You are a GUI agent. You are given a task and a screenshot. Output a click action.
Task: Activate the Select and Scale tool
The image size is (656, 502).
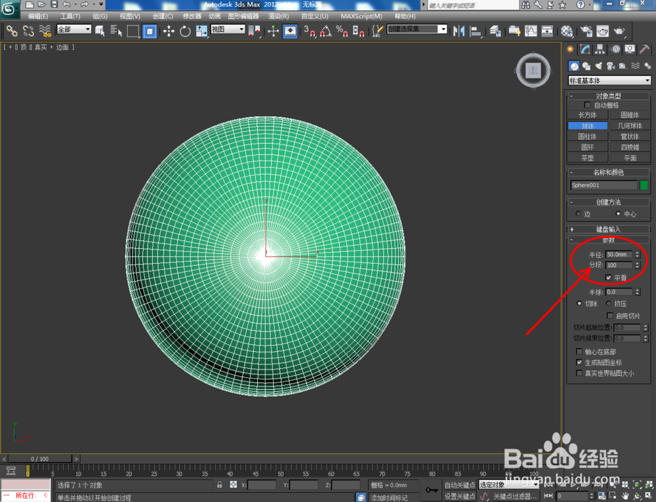point(201,31)
